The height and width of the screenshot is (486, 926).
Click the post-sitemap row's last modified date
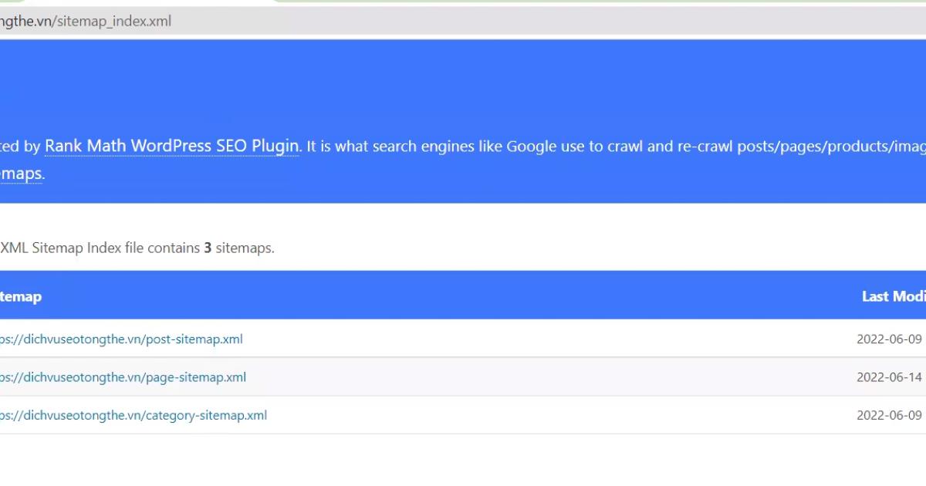pos(889,339)
